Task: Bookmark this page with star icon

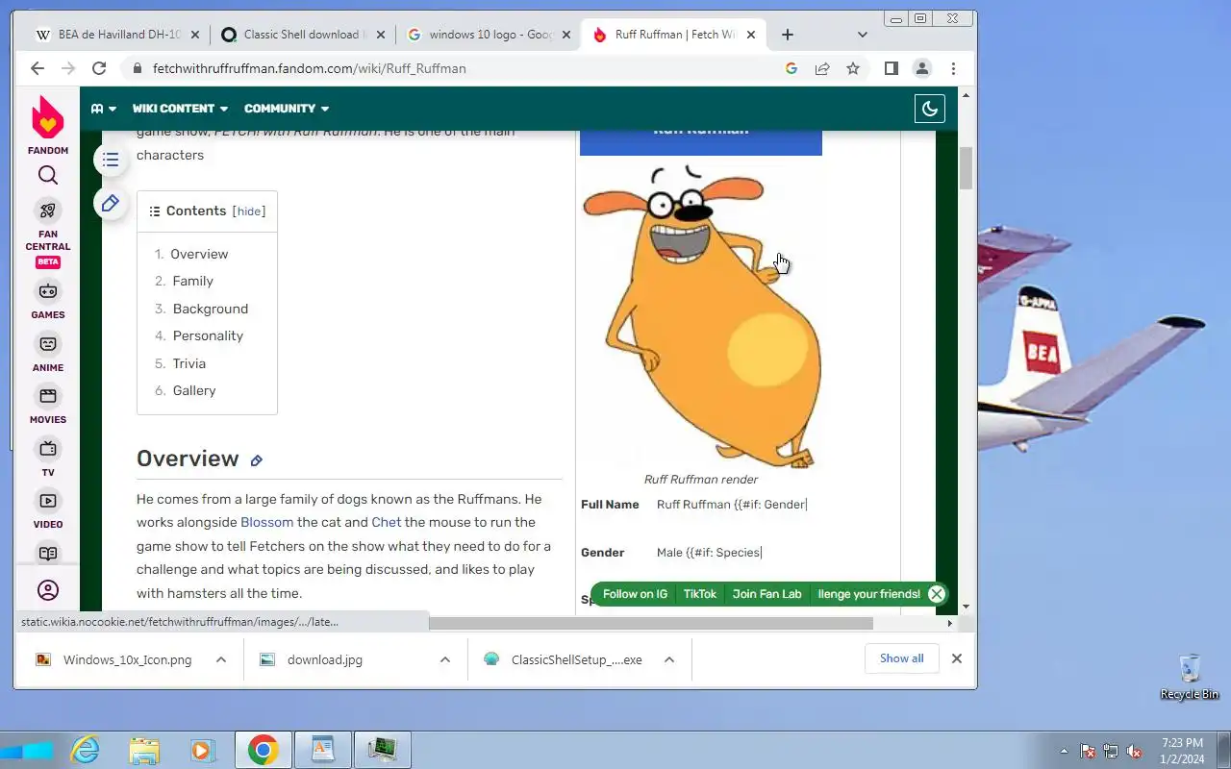Action: [x=853, y=68]
